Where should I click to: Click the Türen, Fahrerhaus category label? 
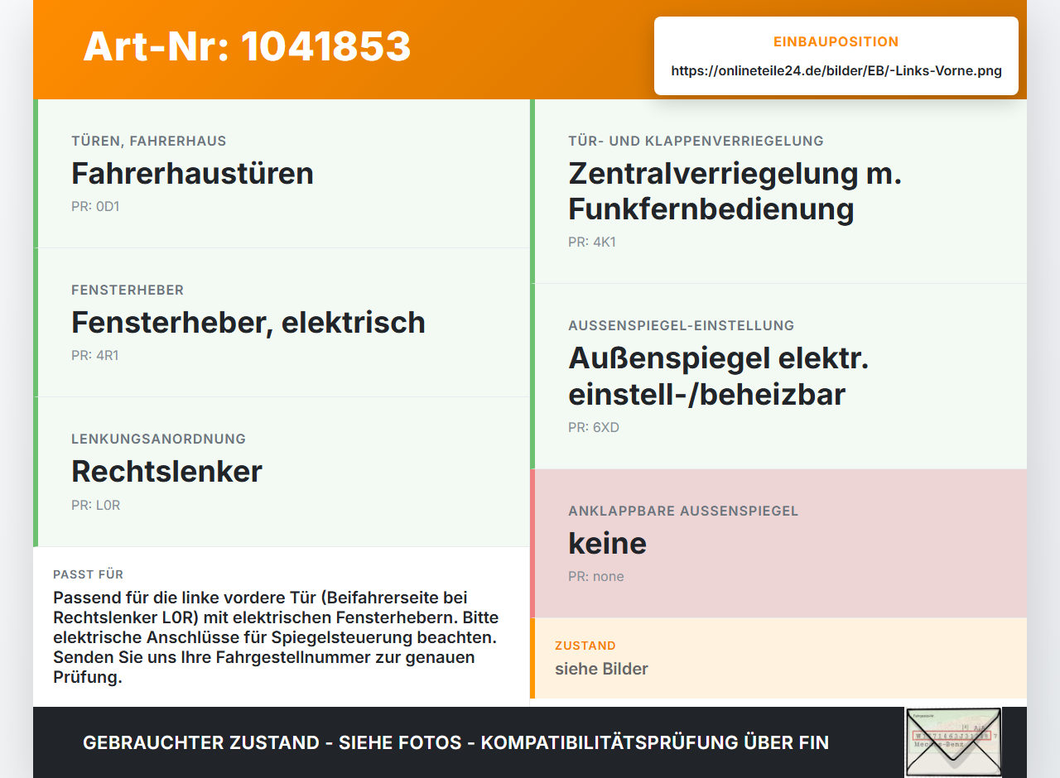coord(149,141)
